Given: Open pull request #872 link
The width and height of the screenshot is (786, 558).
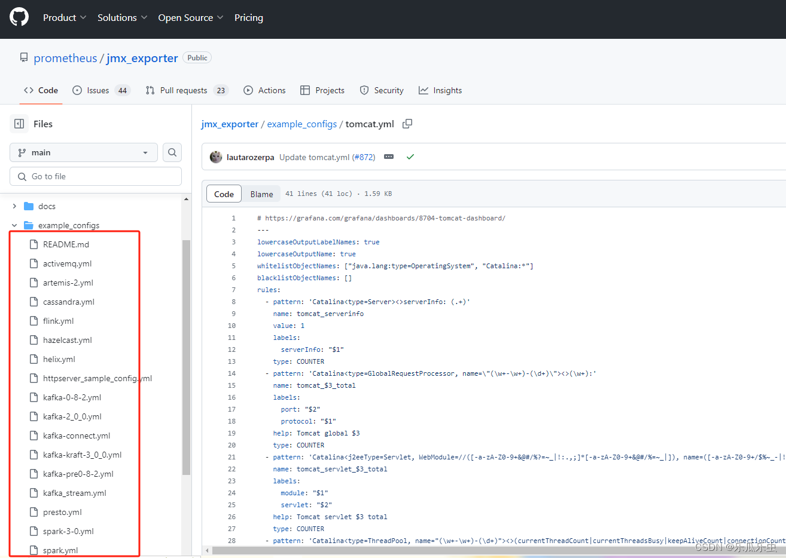Looking at the screenshot, I should (x=364, y=157).
